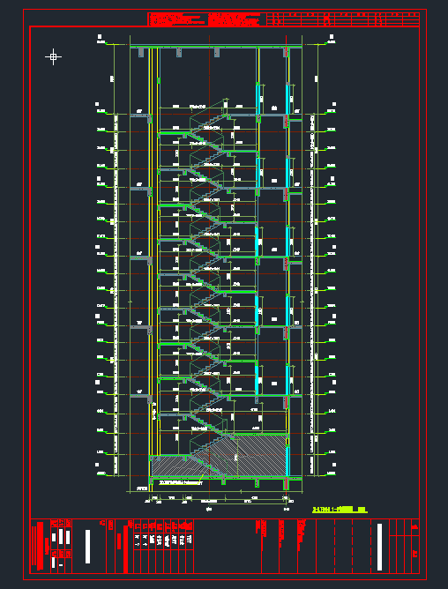Select the green foundation slab under the stairs

(x=226, y=477)
